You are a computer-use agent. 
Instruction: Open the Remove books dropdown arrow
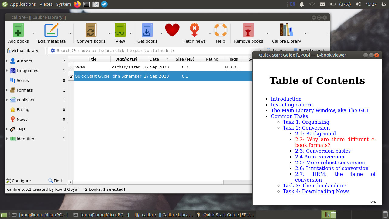(x=267, y=33)
